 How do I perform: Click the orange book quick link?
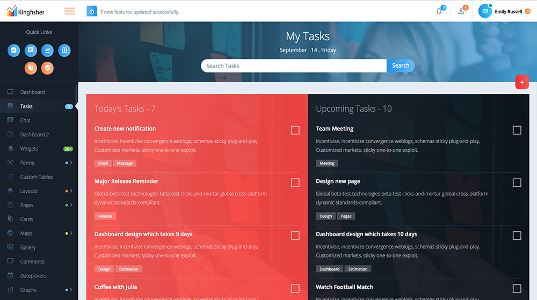pyautogui.click(x=31, y=68)
